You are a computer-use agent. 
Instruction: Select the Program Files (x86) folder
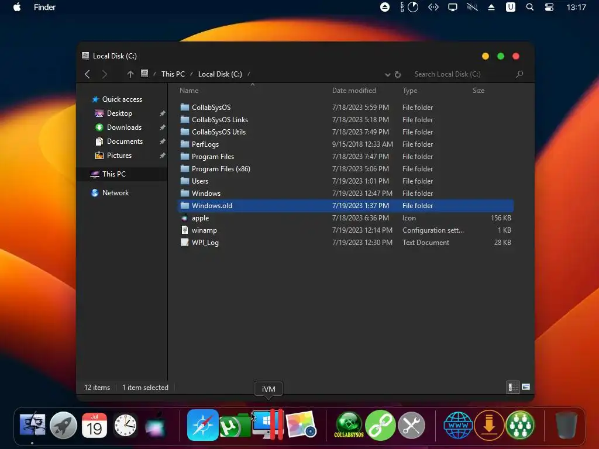pyautogui.click(x=346, y=169)
